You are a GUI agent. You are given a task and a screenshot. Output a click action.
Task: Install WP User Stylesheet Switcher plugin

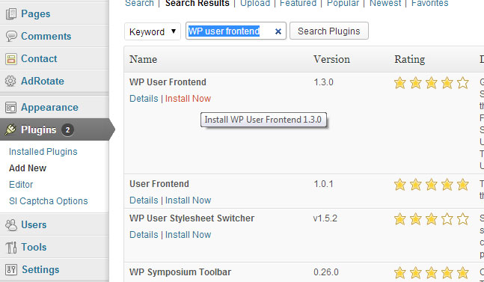click(188, 235)
